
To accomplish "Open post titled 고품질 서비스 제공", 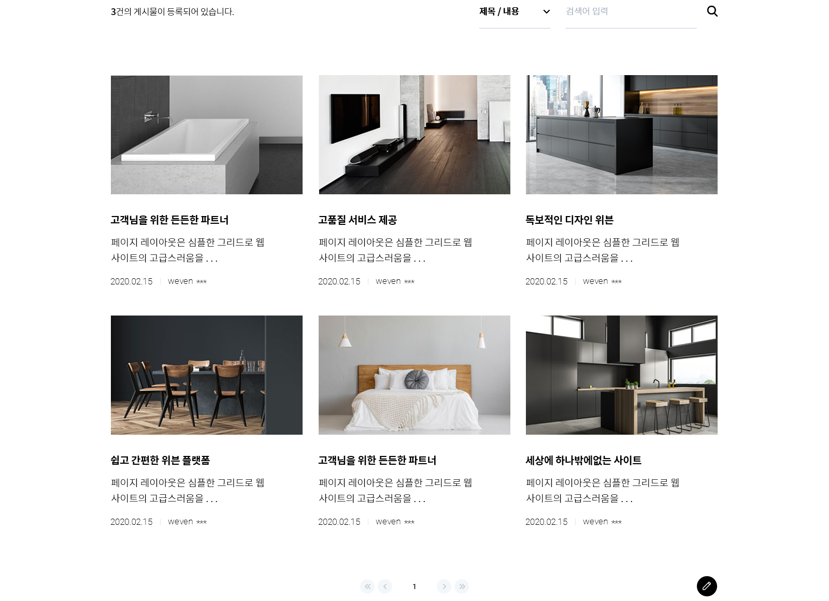I will point(358,220).
